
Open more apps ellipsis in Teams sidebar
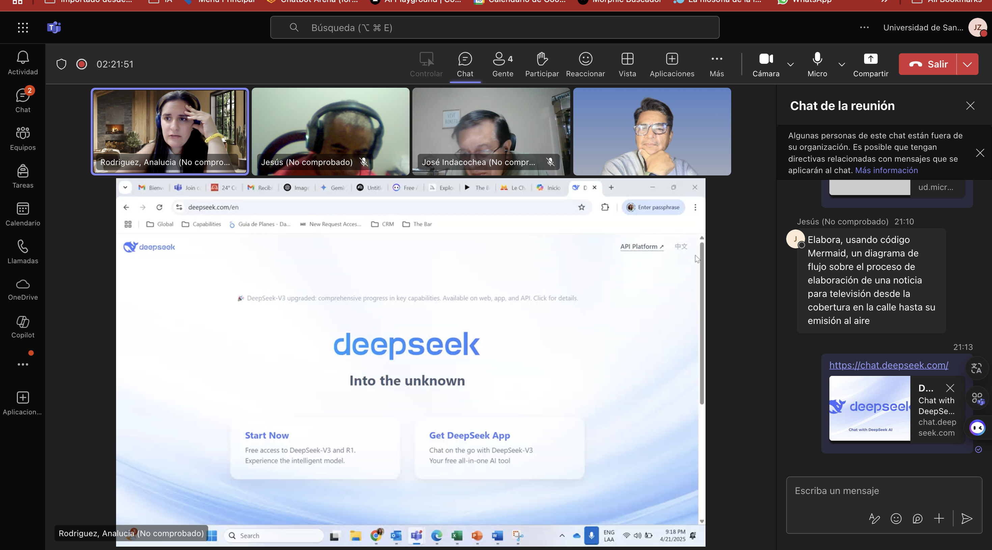pos(23,364)
